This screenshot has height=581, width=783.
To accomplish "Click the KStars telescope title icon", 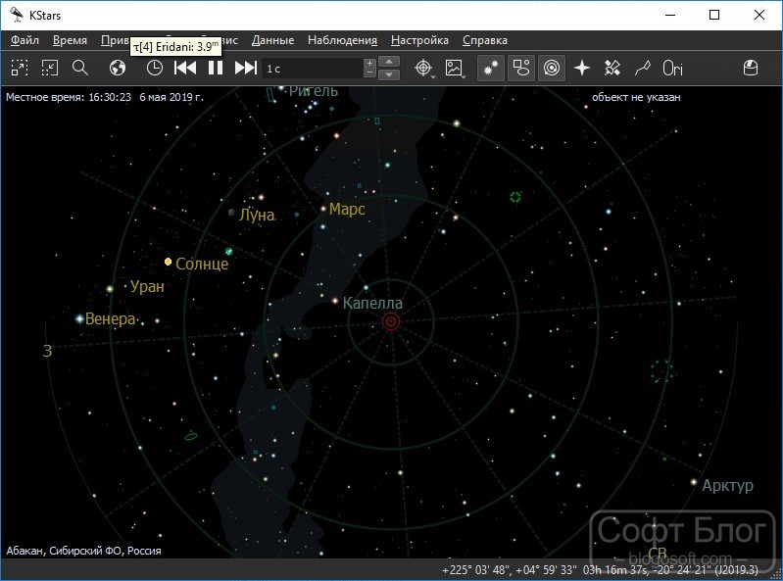I will point(17,15).
